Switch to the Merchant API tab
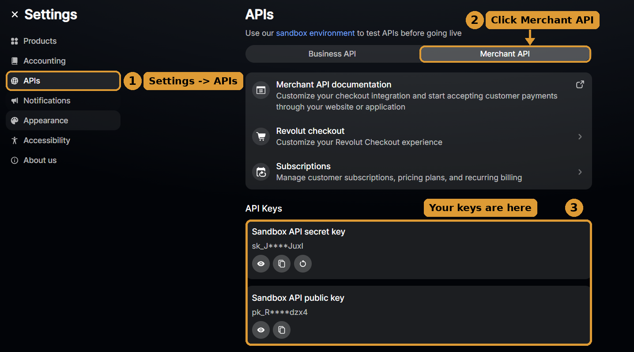This screenshot has width=634, height=352. [505, 54]
